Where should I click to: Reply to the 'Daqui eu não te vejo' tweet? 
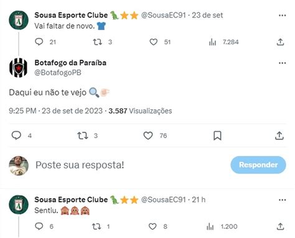(16, 135)
